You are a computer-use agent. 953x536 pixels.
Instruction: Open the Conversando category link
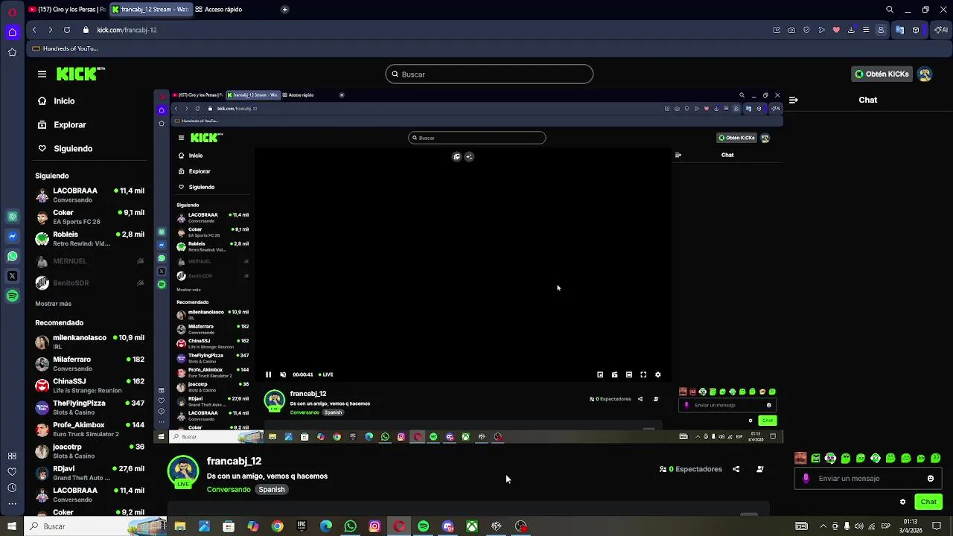pyautogui.click(x=229, y=490)
